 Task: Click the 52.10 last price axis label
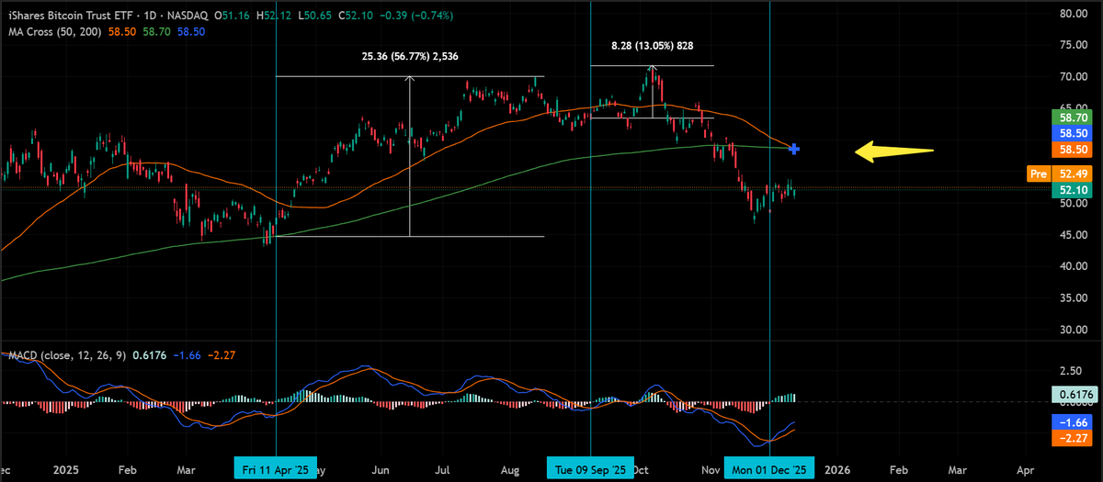pos(1071,188)
